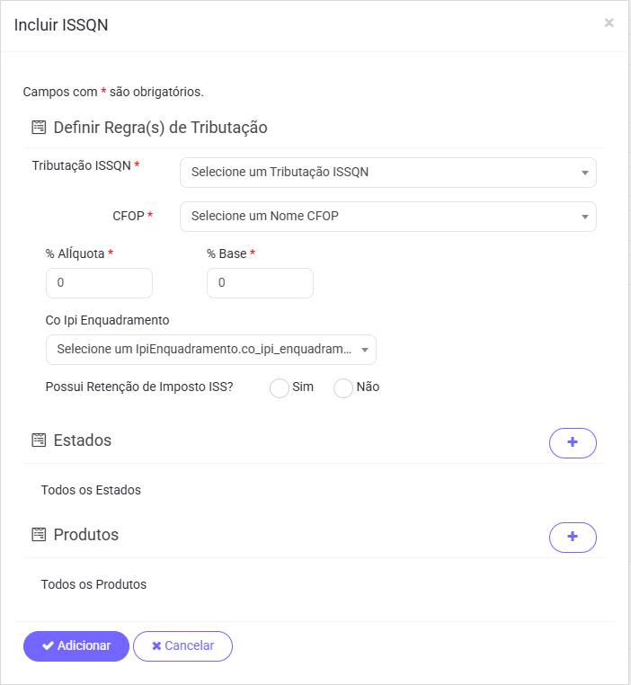Screen dimensions: 631x685
Task: Click the Produtos section list icon
Action: coord(39,535)
